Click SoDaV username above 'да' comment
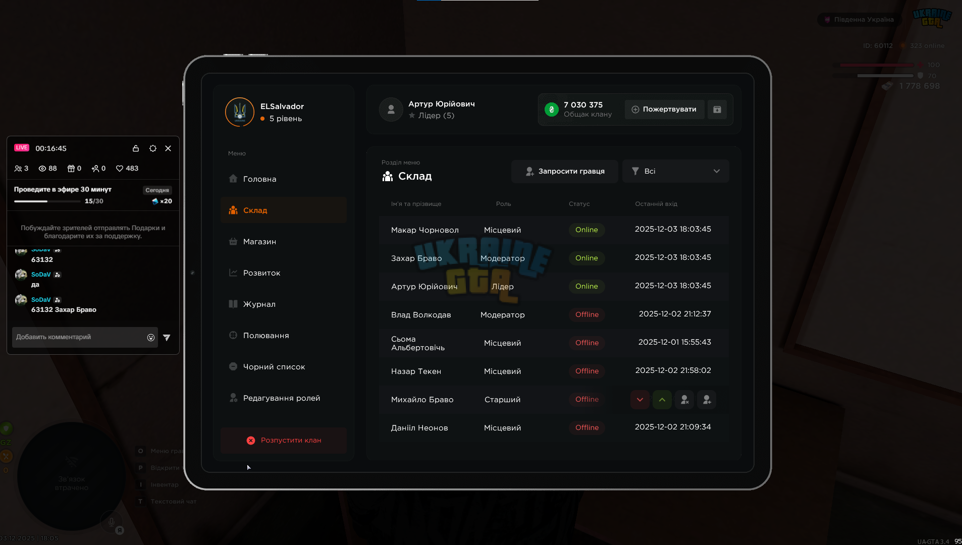This screenshot has width=962, height=545. [x=41, y=275]
